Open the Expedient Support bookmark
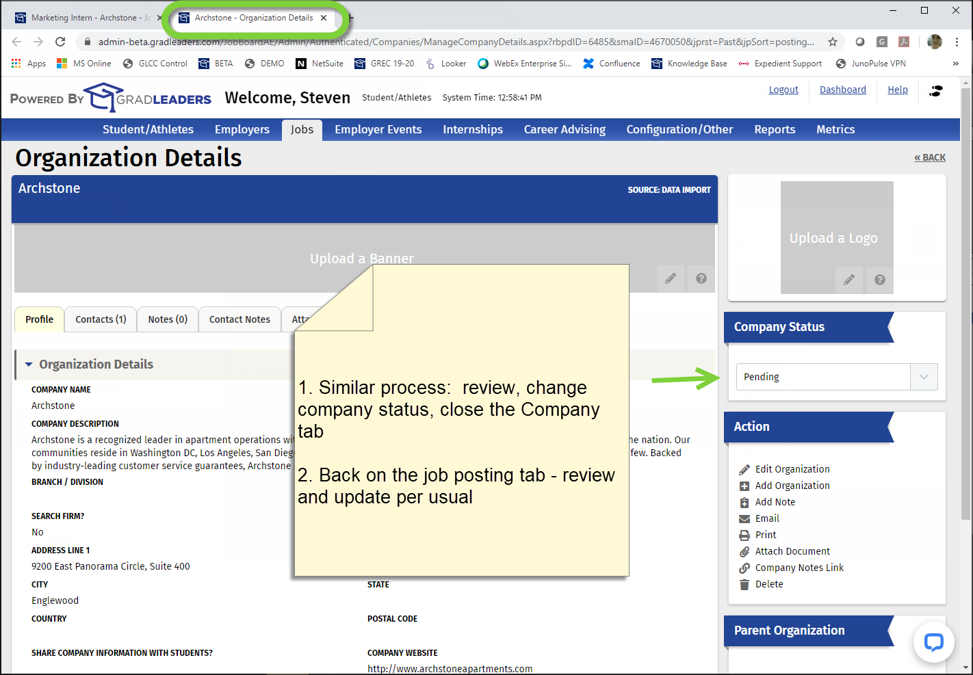The image size is (973, 675). [x=780, y=64]
